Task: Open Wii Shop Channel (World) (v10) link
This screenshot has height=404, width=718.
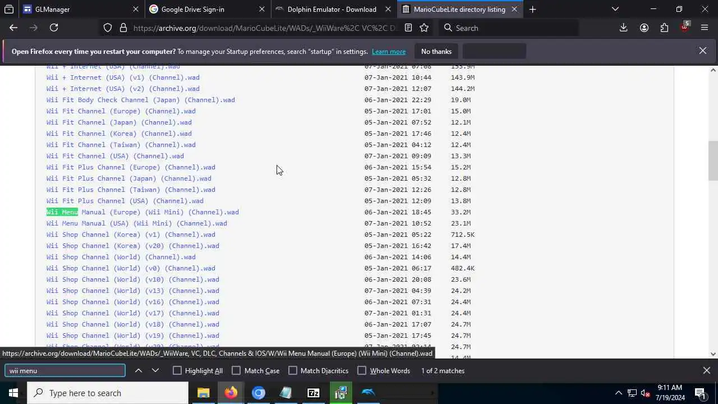Action: click(x=133, y=279)
